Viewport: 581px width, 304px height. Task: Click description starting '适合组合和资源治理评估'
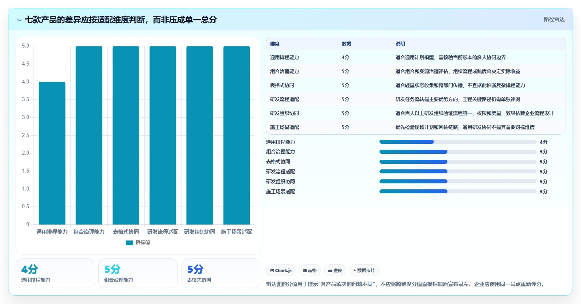pos(458,72)
